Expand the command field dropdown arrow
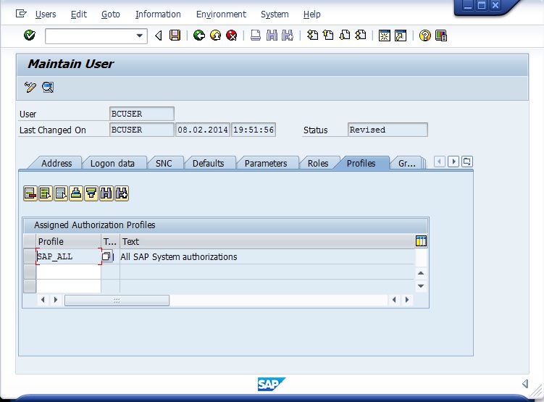Image resolution: width=544 pixels, height=402 pixels. [x=141, y=35]
